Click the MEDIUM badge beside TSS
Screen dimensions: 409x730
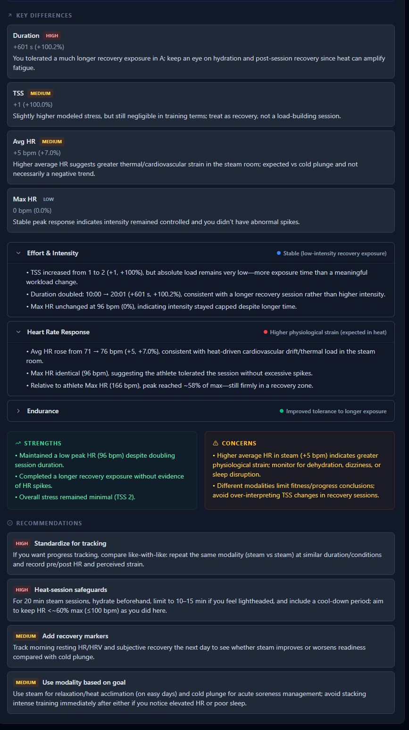click(x=41, y=93)
